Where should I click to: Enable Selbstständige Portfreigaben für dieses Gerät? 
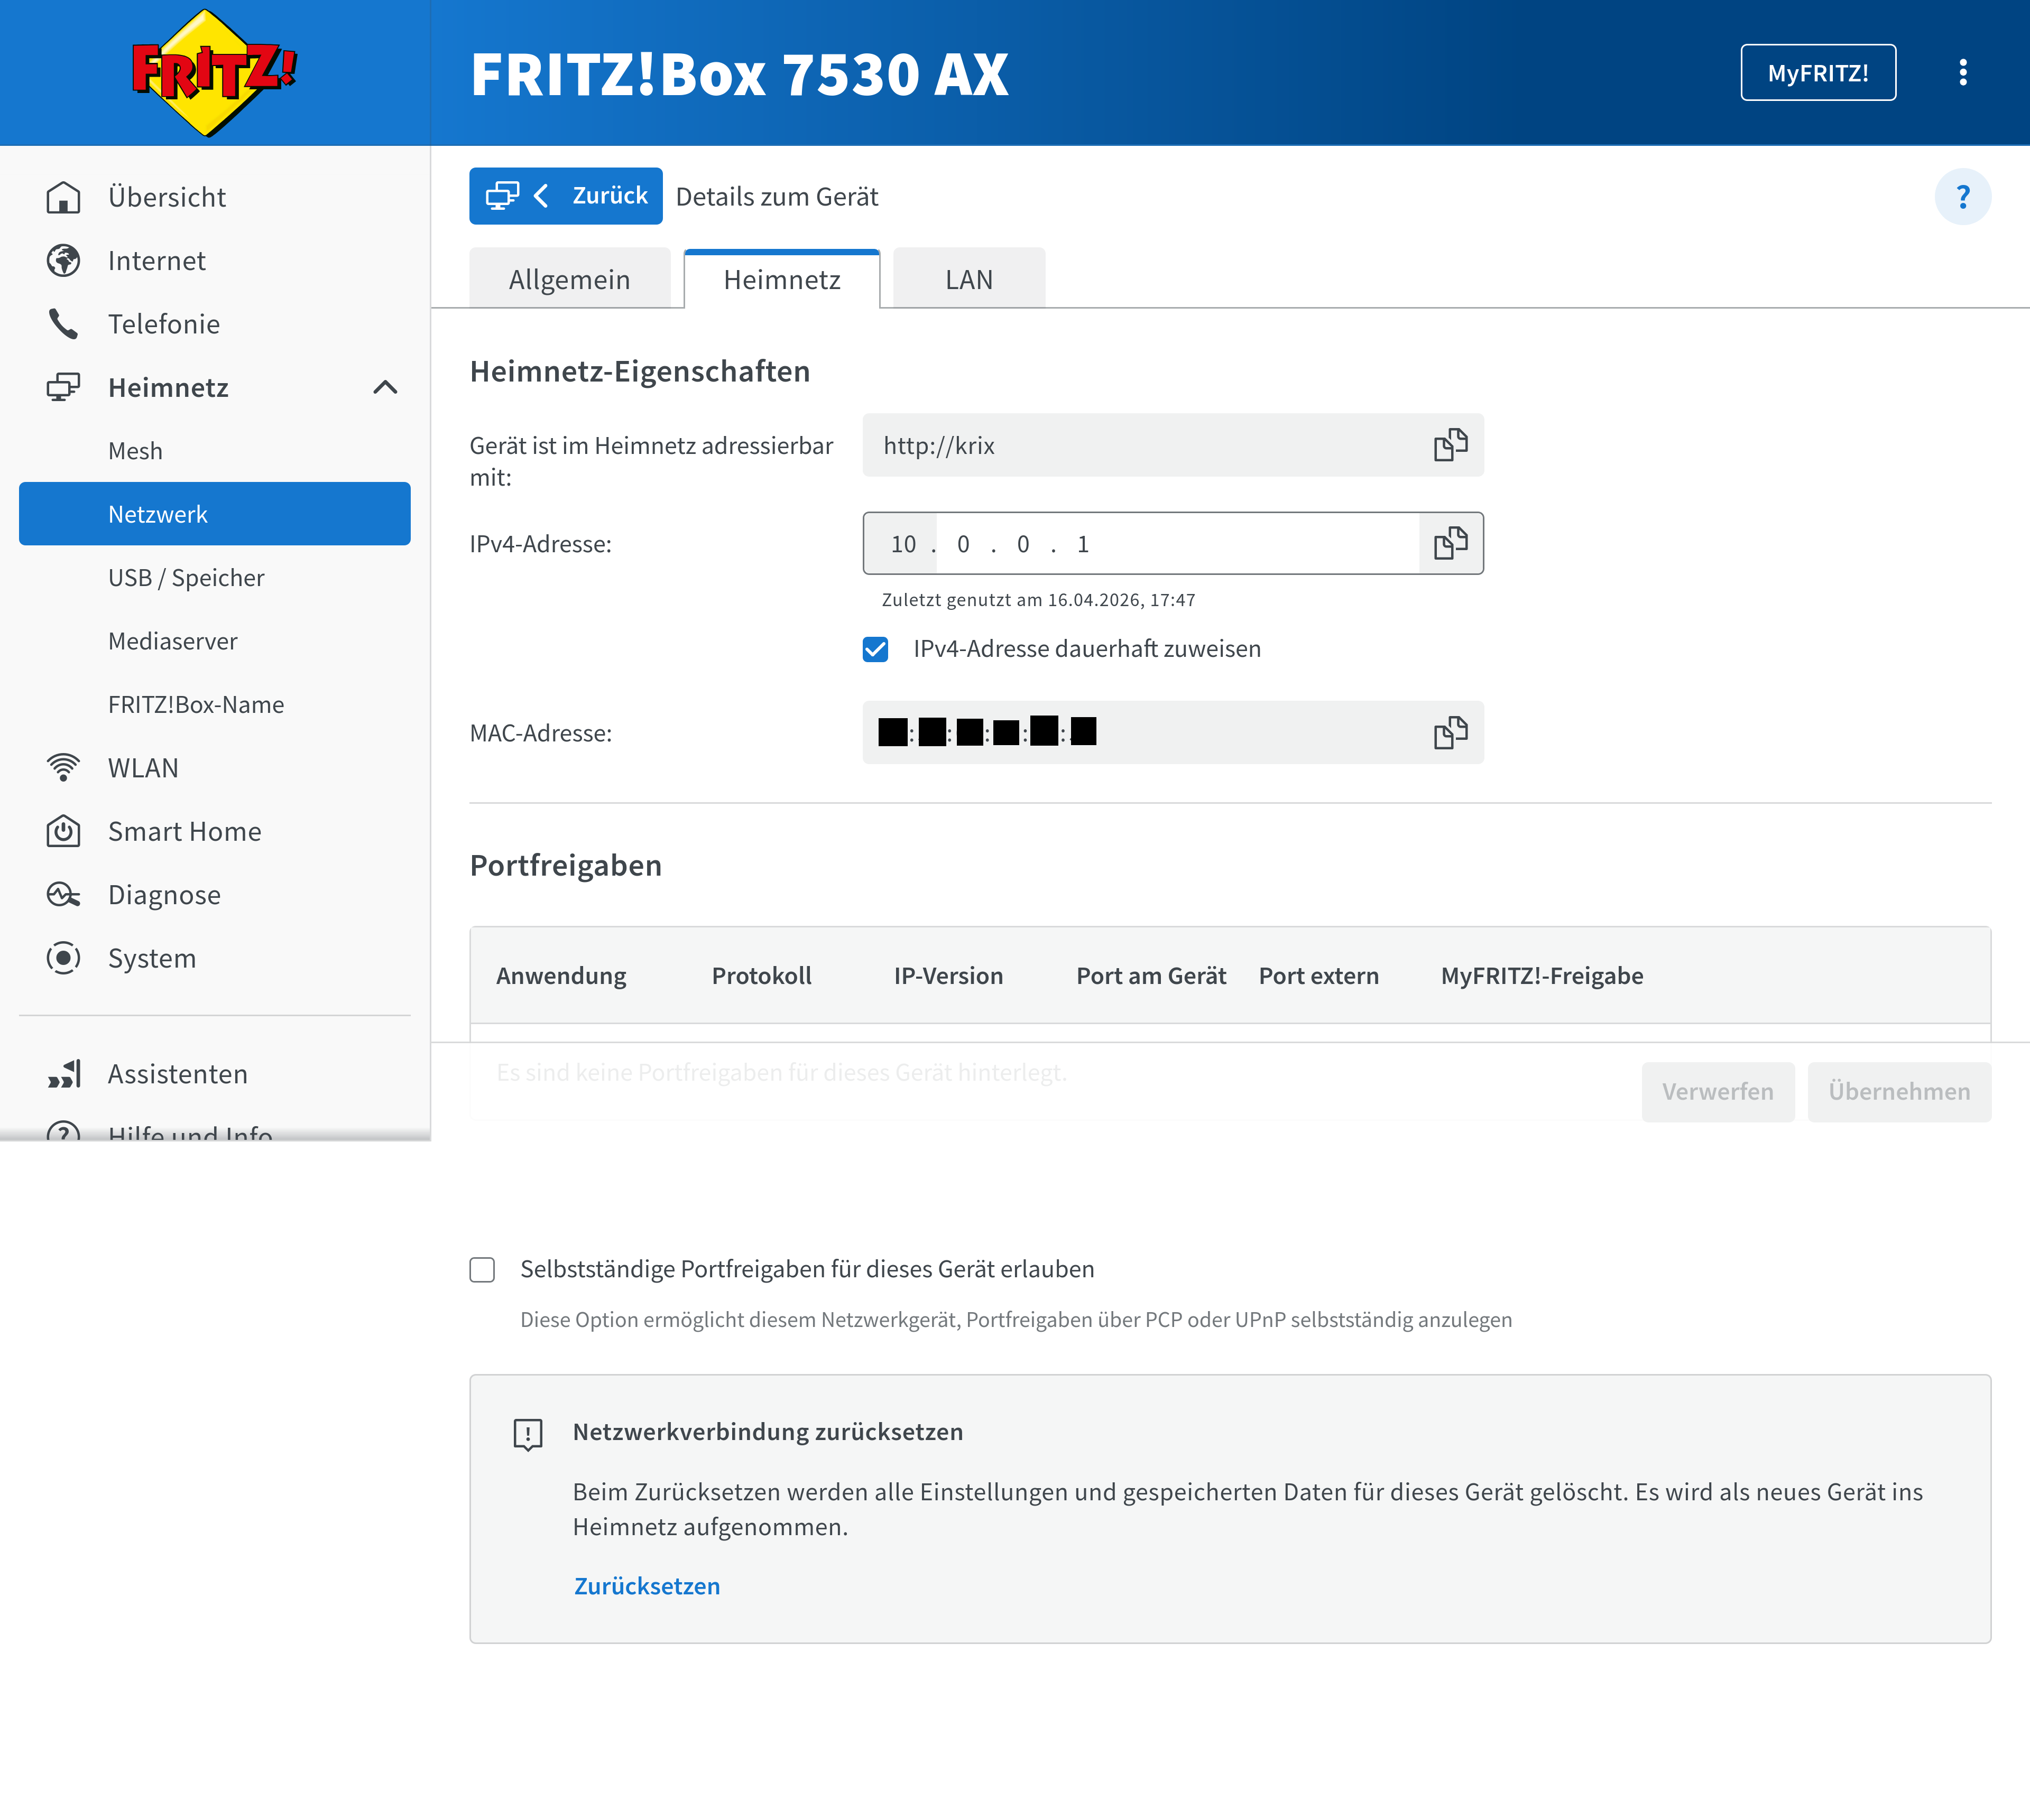click(482, 1269)
